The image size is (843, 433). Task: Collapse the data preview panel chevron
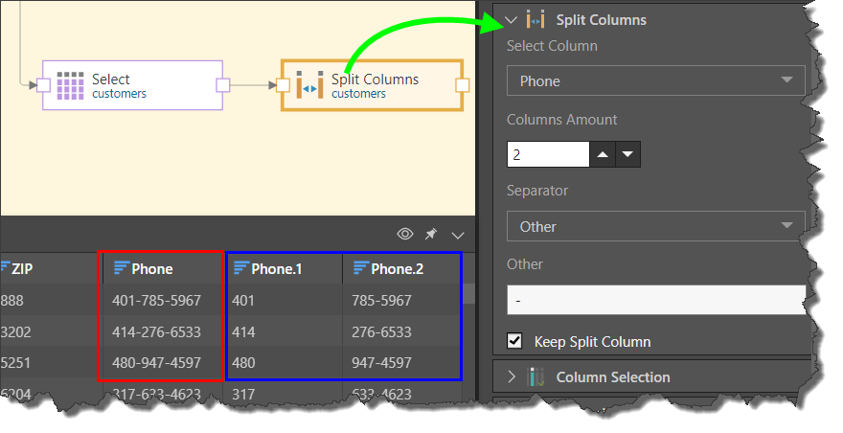tap(458, 234)
